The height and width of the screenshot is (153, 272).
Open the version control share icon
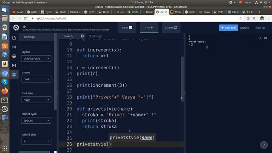tap(14, 47)
